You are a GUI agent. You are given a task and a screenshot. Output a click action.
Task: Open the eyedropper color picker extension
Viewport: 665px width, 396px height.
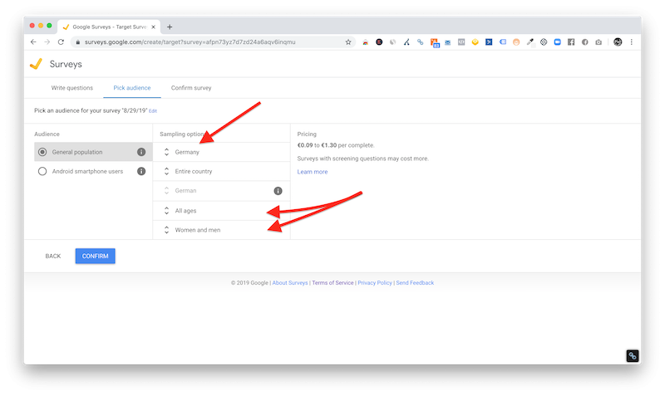530,42
